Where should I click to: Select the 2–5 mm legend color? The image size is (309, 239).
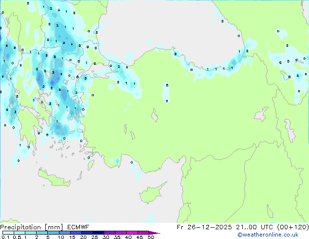pos(42,233)
